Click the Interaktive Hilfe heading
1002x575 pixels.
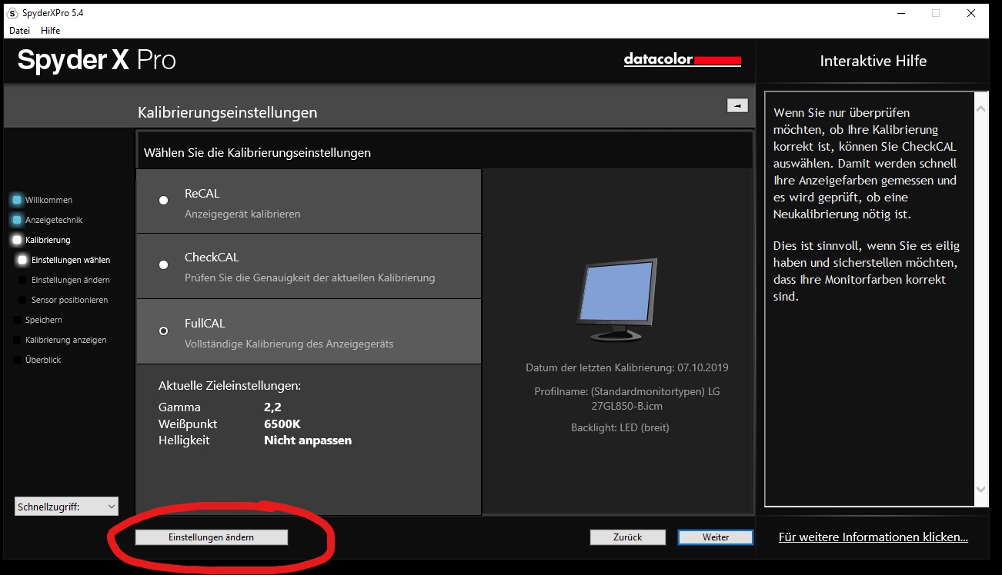[x=873, y=61]
